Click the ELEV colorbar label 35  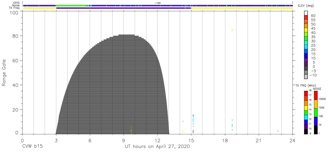[x=313, y=37]
